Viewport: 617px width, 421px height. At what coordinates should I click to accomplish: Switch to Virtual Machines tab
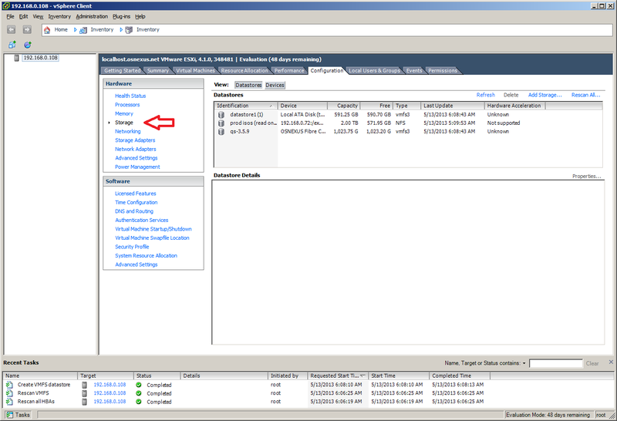pos(196,71)
